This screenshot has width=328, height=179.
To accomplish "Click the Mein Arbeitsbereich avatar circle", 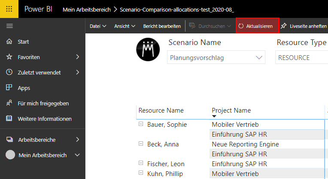I will coord(10,155).
